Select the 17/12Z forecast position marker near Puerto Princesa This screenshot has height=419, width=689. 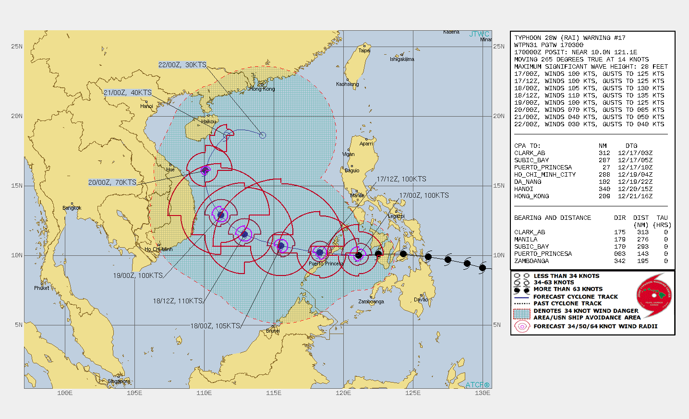pyautogui.click(x=320, y=252)
